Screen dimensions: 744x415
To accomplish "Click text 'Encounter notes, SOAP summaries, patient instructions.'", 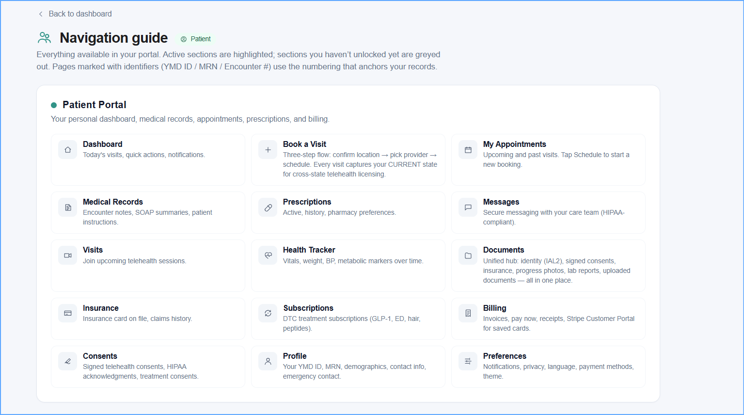I will [x=148, y=217].
